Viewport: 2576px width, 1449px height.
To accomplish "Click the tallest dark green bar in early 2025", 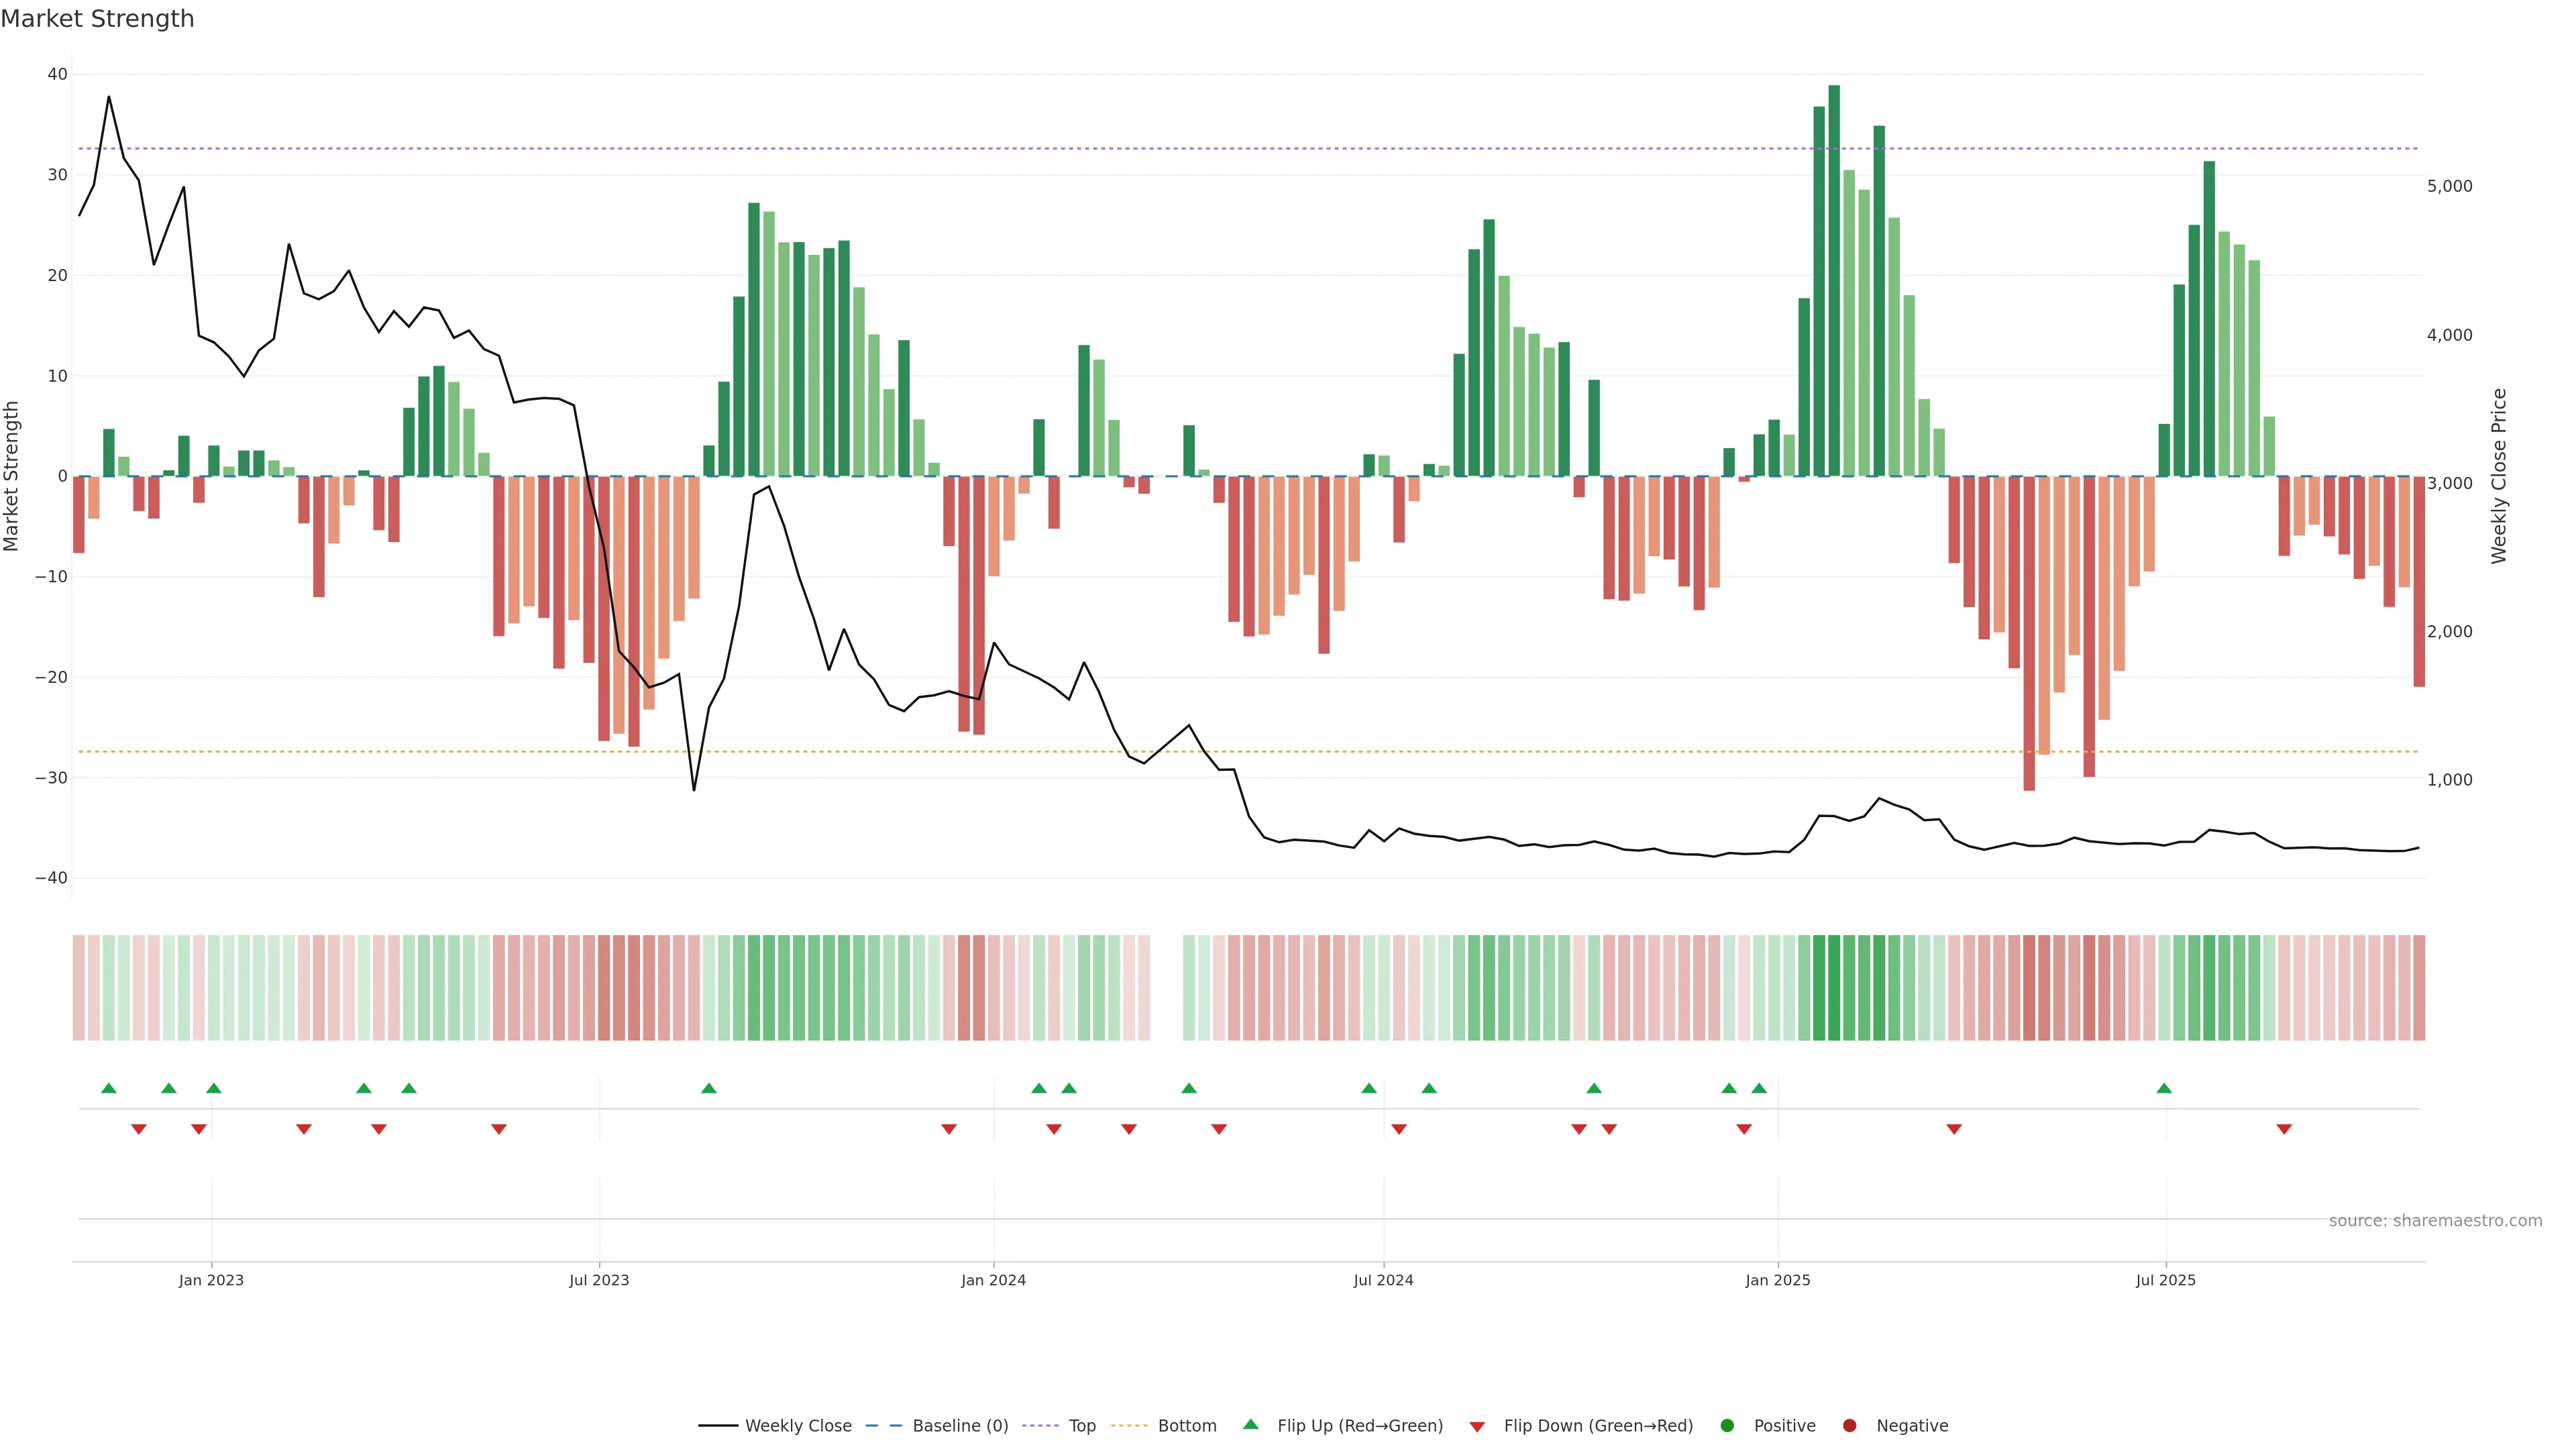I will click(x=1834, y=280).
